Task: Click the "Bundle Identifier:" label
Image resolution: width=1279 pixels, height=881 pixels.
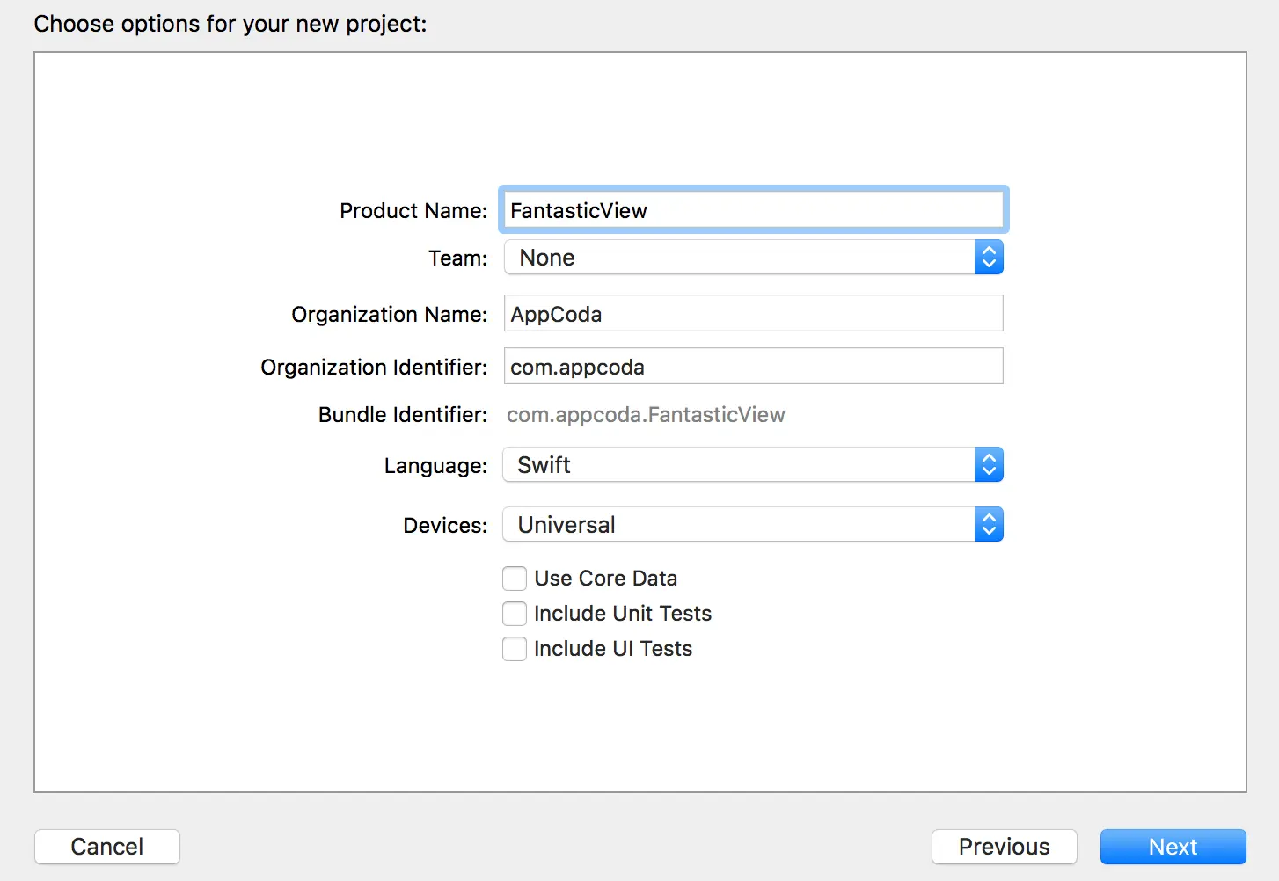Action: pos(403,415)
